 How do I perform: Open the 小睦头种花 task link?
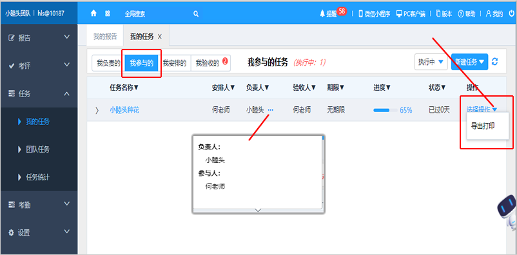pyautogui.click(x=124, y=110)
